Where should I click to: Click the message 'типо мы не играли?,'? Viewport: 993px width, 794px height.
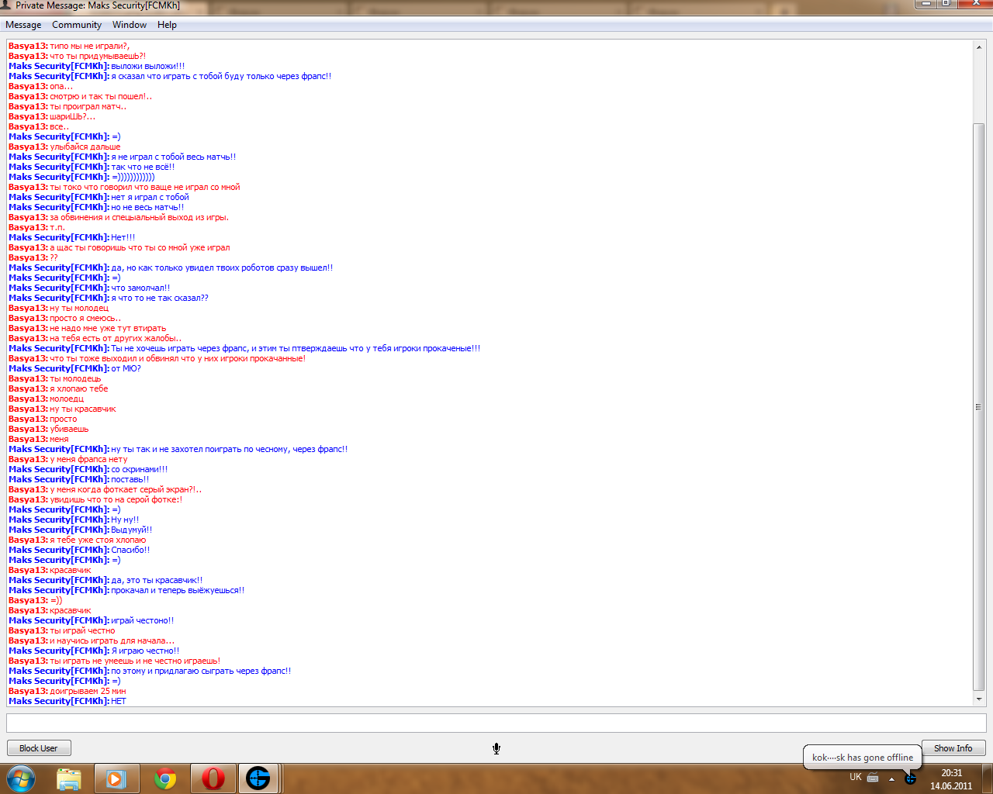(x=89, y=46)
